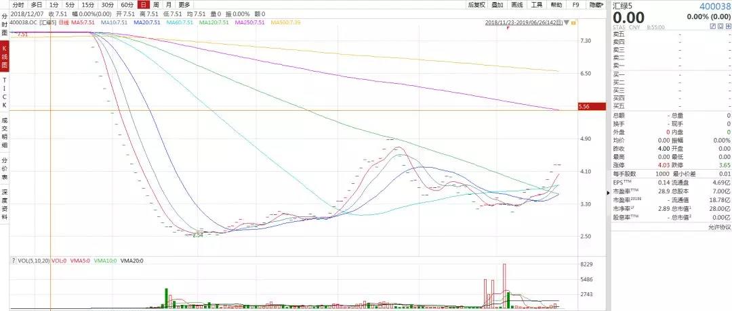Viewport: 732px width, 311px height.
Task: Toggle the 叠加 overlay option
Action: pos(497,4)
